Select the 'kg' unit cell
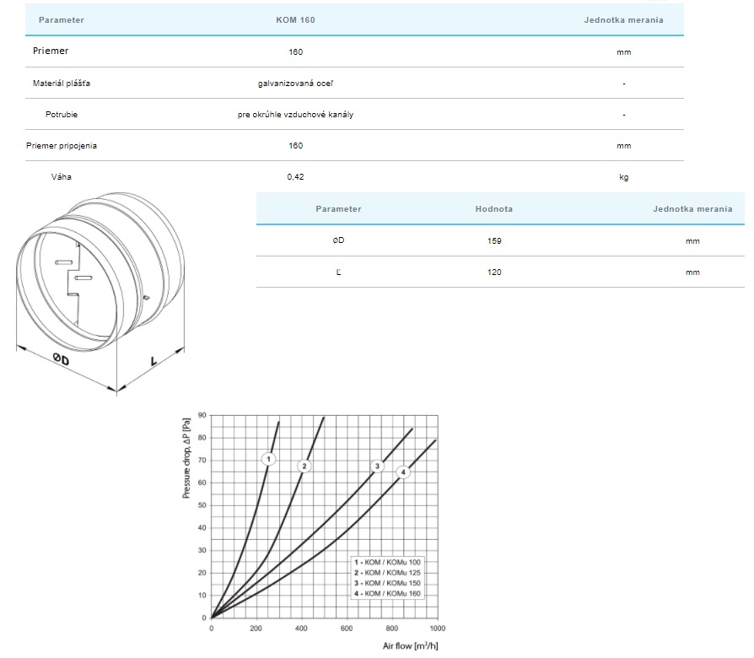 tap(623, 177)
